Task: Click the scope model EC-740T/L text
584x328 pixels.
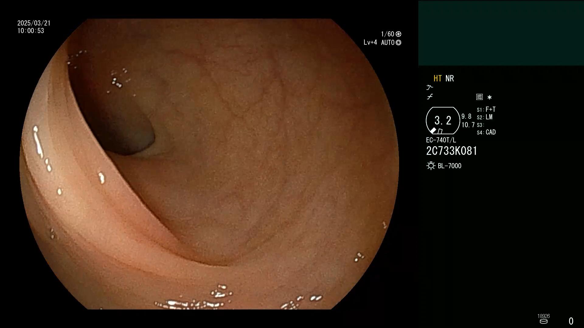Action: point(441,140)
